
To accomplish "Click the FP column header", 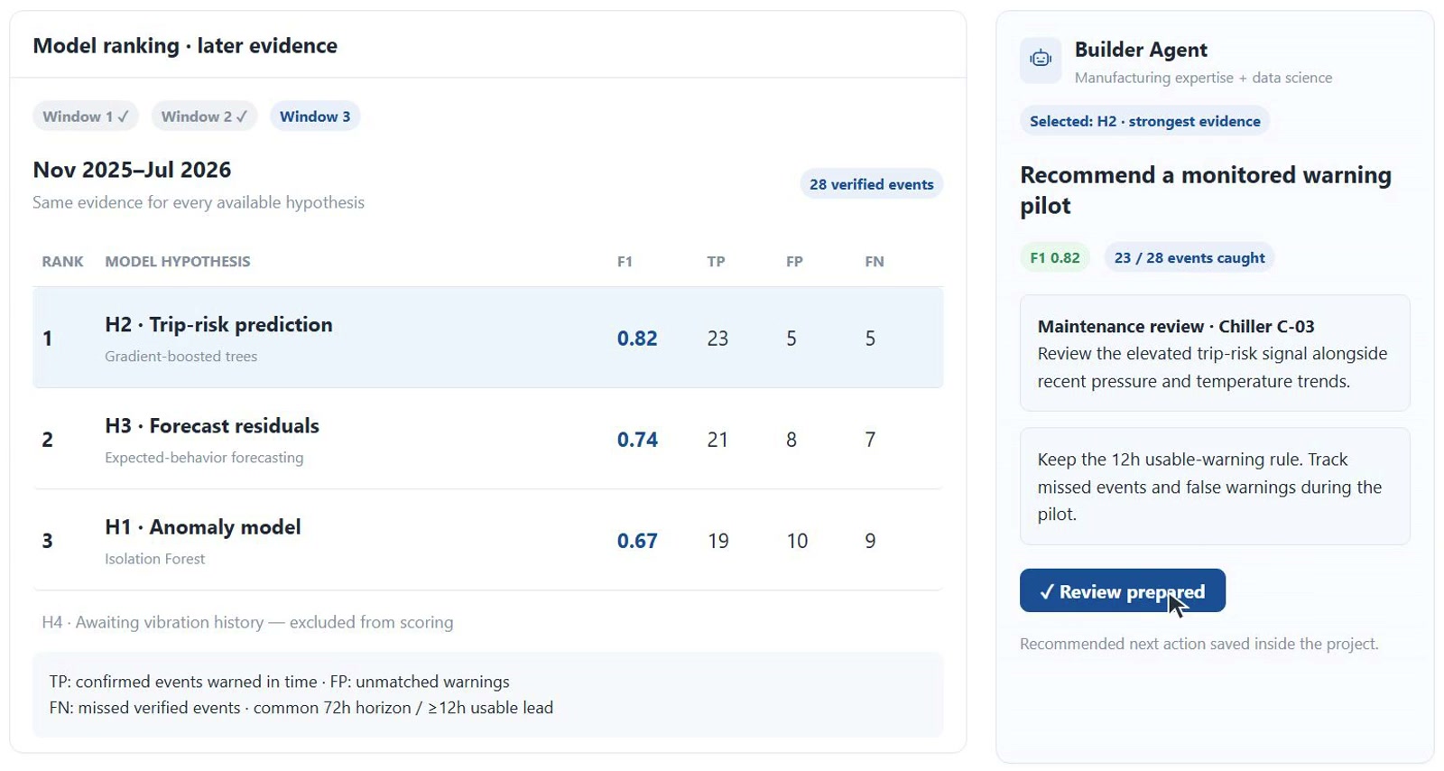I will [794, 262].
